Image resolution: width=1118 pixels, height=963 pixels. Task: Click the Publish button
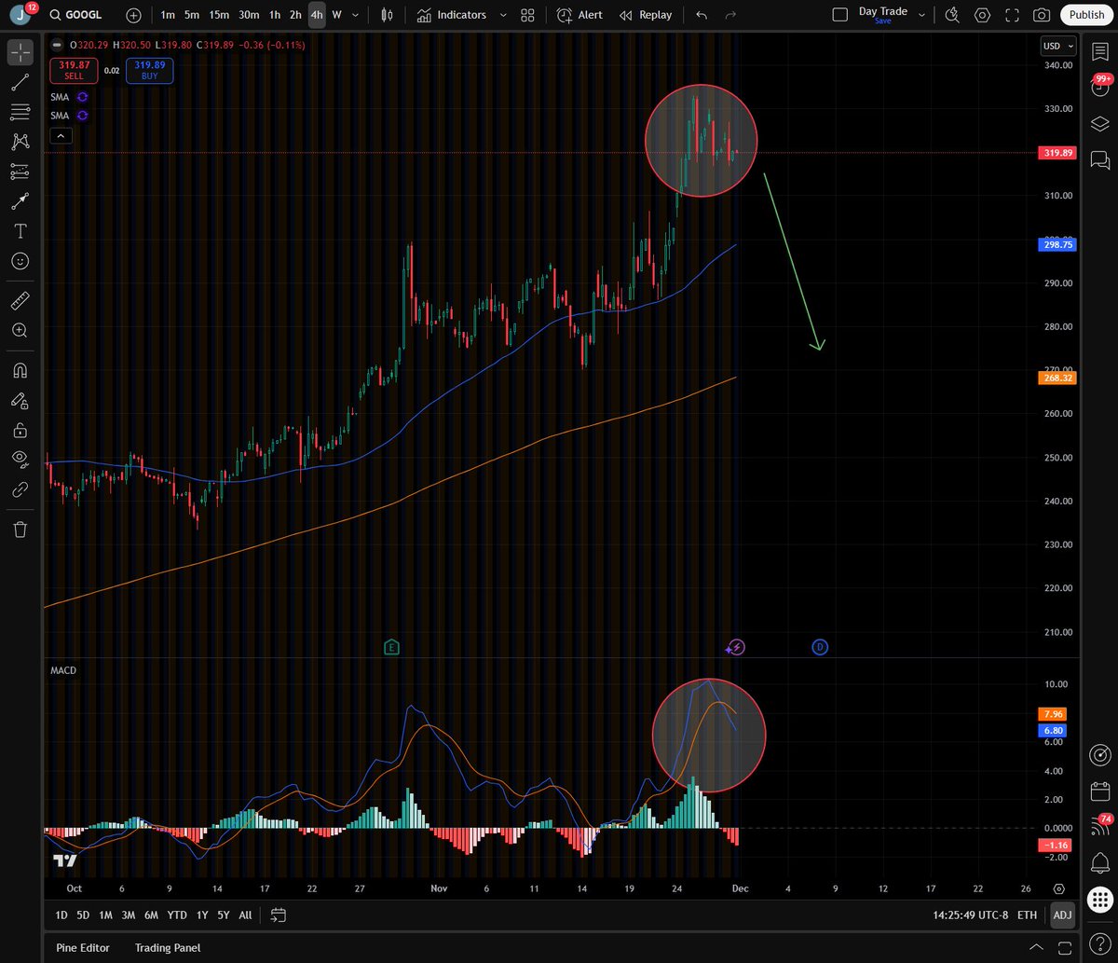coord(1086,14)
